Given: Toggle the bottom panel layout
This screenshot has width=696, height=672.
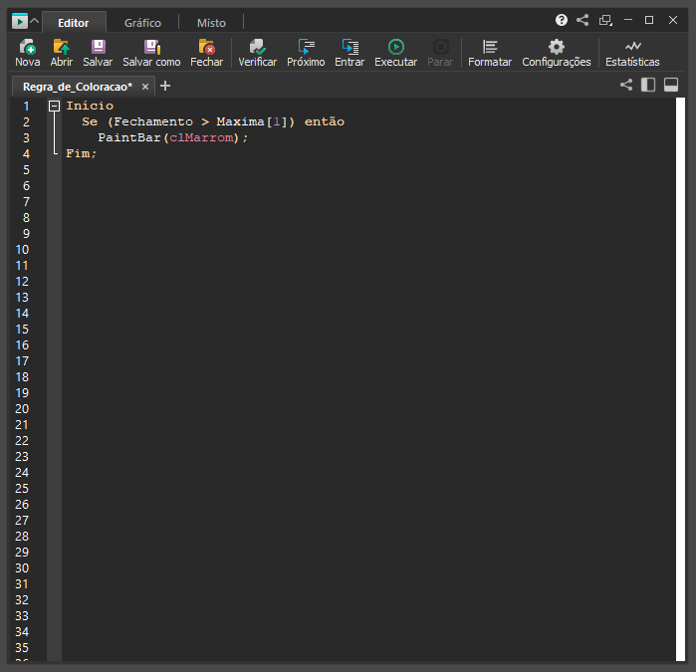Looking at the screenshot, I should click(x=671, y=86).
